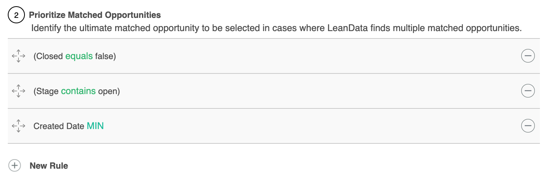Click the description text mentioning LeanData
The image size is (550, 178).
coord(276,28)
